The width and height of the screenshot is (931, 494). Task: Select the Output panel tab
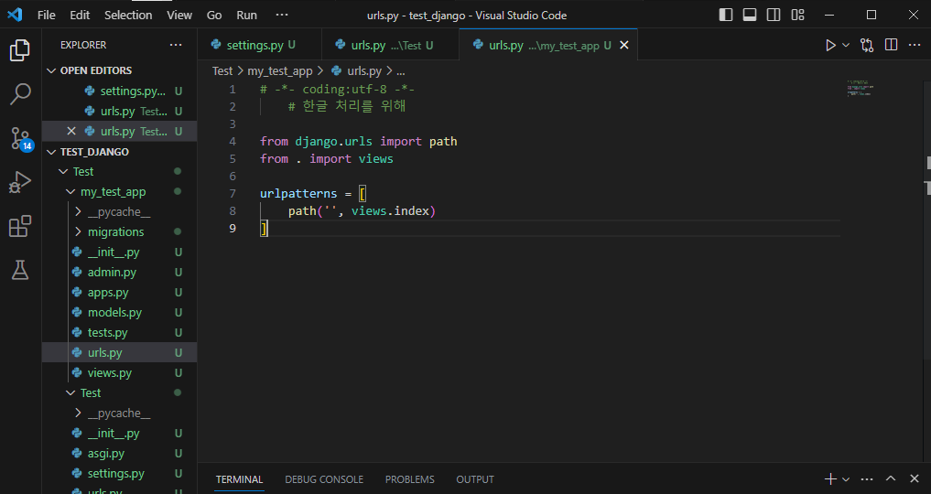pos(475,479)
